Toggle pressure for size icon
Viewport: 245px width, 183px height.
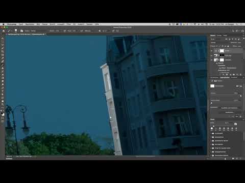pos(113,31)
